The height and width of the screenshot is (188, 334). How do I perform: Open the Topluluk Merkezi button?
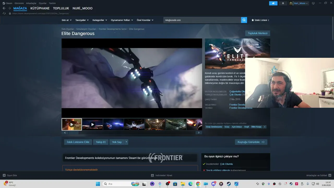[258, 33]
